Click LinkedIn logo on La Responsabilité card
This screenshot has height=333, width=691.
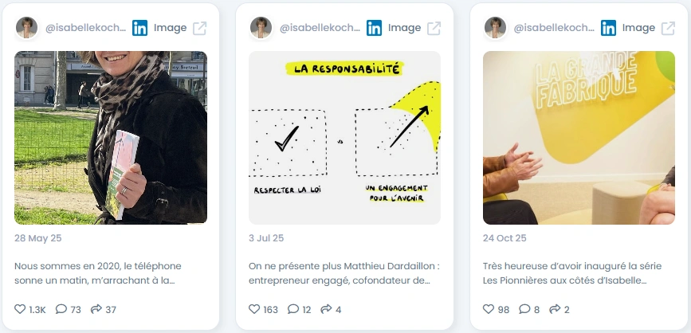[374, 28]
